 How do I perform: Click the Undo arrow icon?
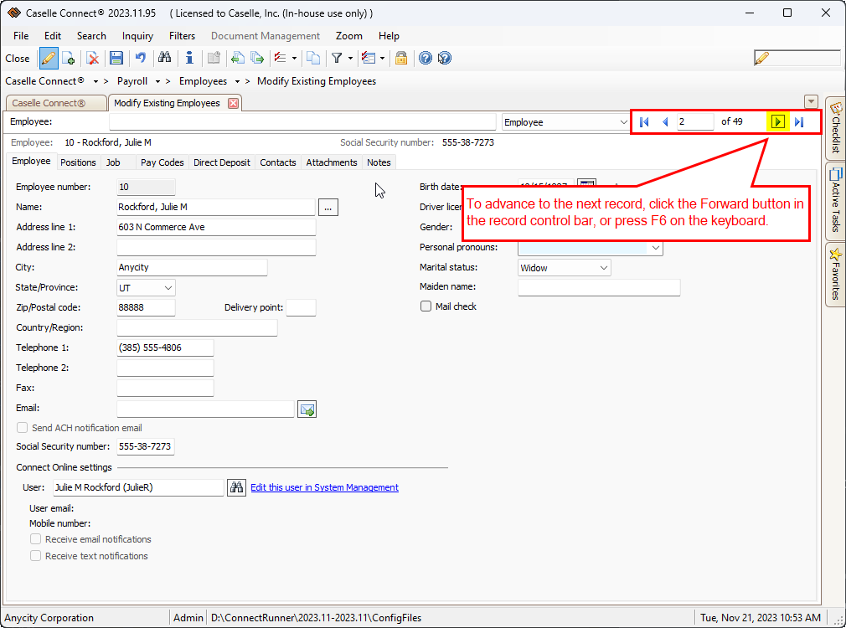(x=140, y=59)
